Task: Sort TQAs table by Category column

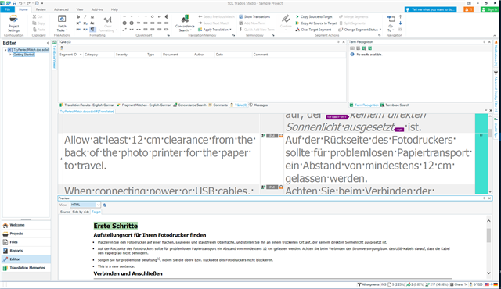Action: [x=99, y=55]
